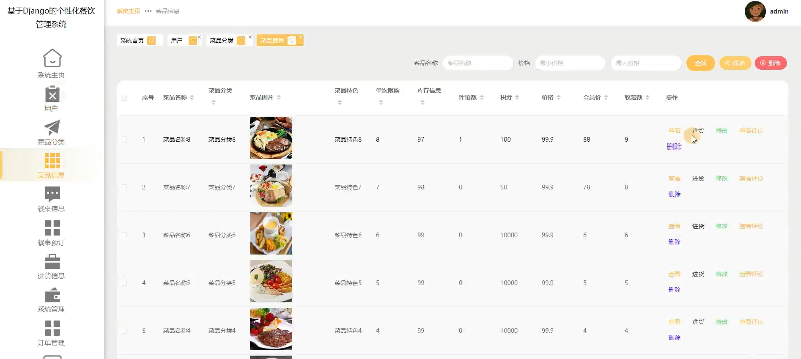Click 修改 for 菜品名称7
This screenshot has height=359, width=801.
click(x=722, y=179)
